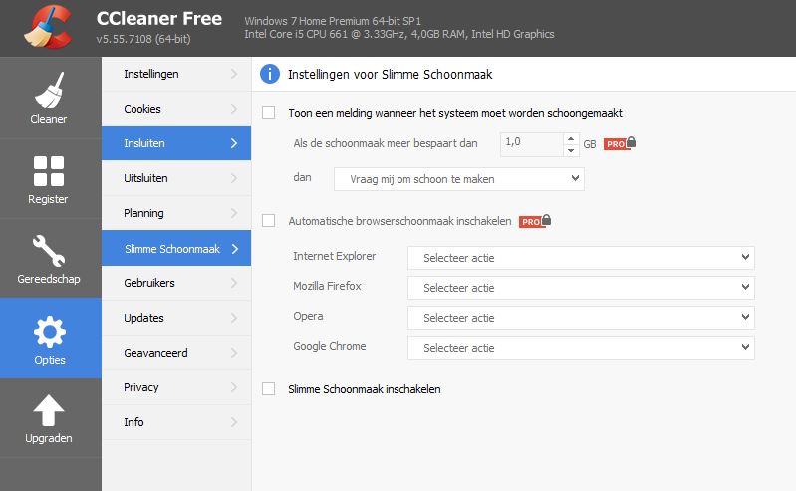796x491 pixels.
Task: Click PRO lock badge next to GB
Action: (620, 144)
